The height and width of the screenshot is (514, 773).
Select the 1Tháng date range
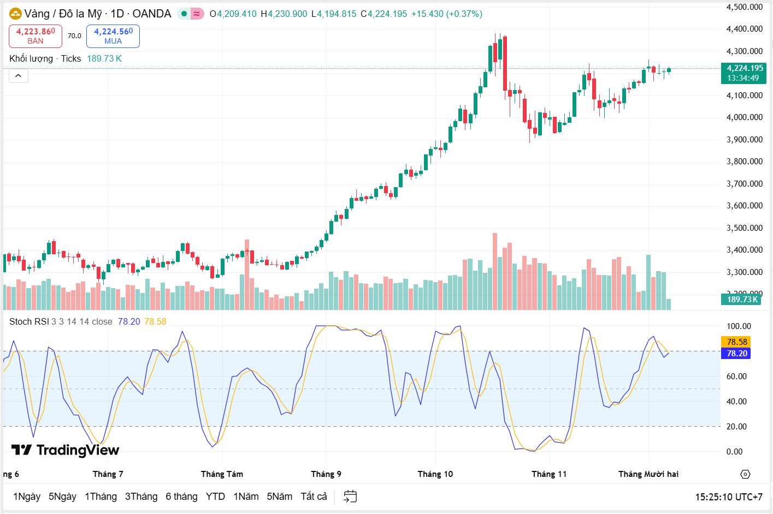tap(101, 496)
